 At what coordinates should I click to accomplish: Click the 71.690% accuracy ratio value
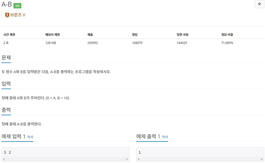click(x=227, y=43)
